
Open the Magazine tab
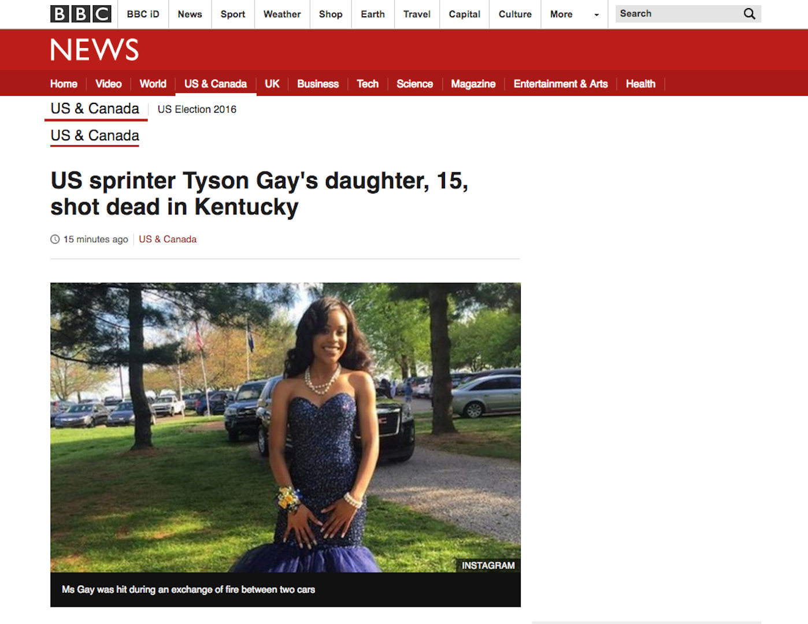point(473,84)
